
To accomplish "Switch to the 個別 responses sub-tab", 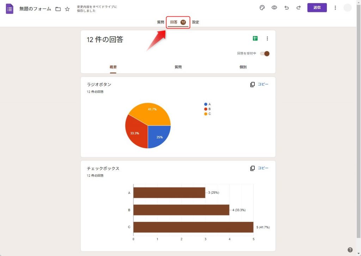I will pos(243,67).
